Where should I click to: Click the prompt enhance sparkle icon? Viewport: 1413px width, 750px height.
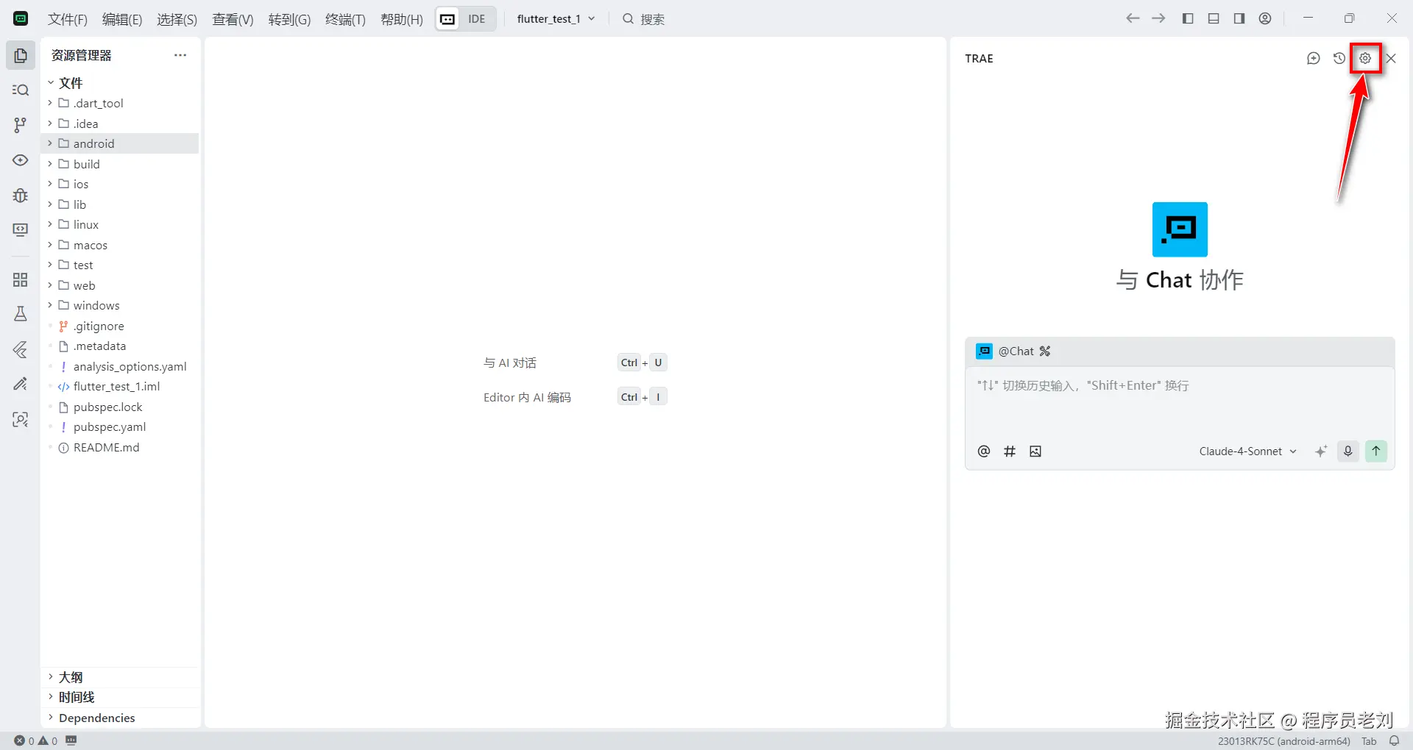coord(1321,451)
